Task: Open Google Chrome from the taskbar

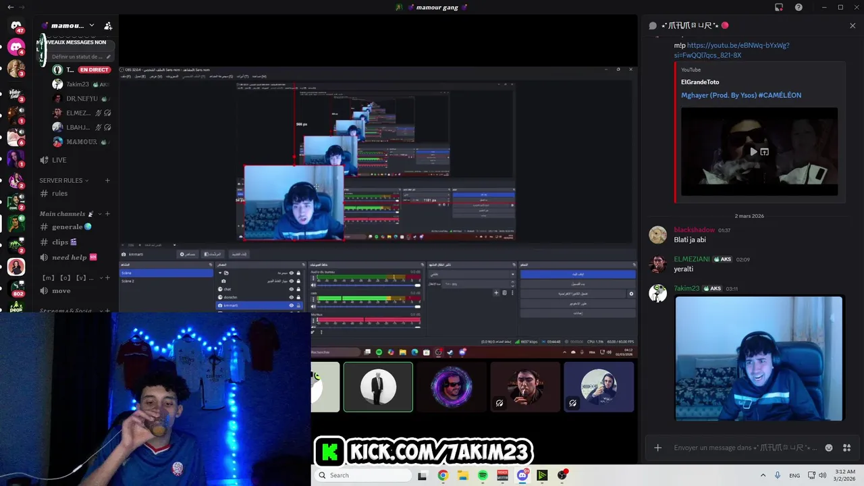Action: tap(443, 475)
